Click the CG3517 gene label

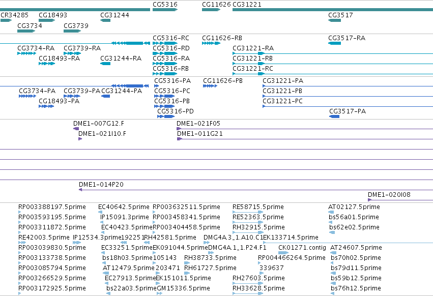click(x=340, y=15)
